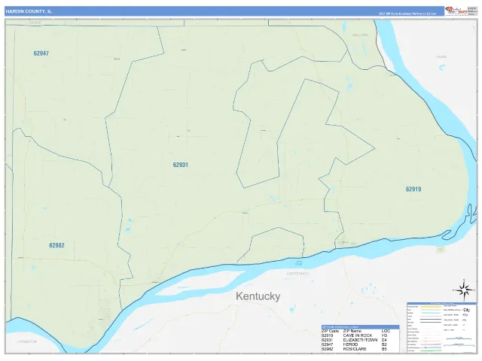Click the ZIP index table header bar
Screen dimensions: 482x361
pyautogui.click(x=360, y=327)
